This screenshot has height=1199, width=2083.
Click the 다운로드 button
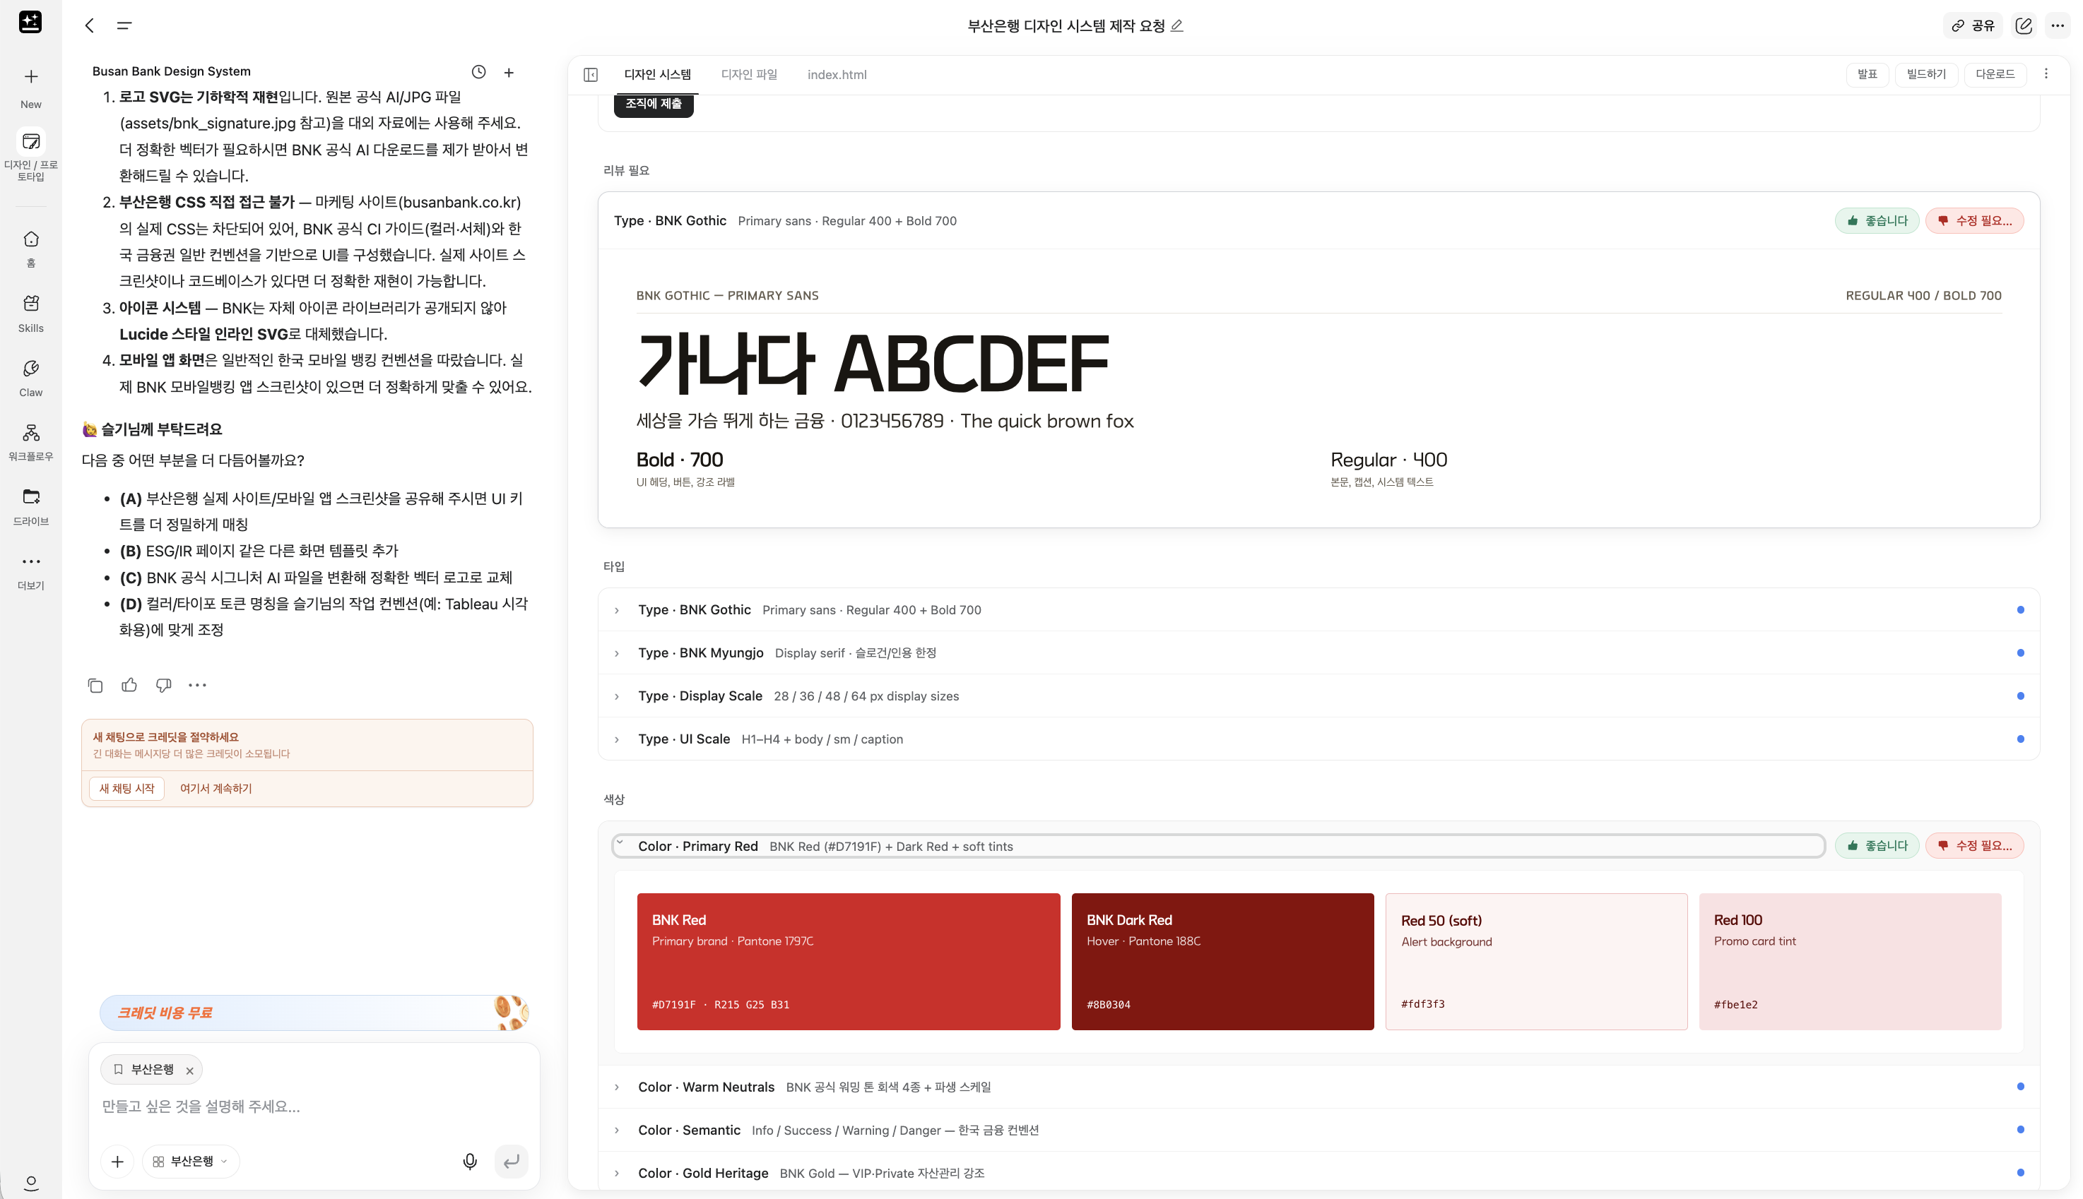coord(1995,74)
